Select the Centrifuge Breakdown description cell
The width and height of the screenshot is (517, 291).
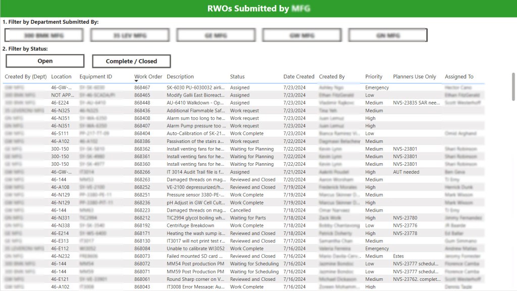click(x=190, y=226)
